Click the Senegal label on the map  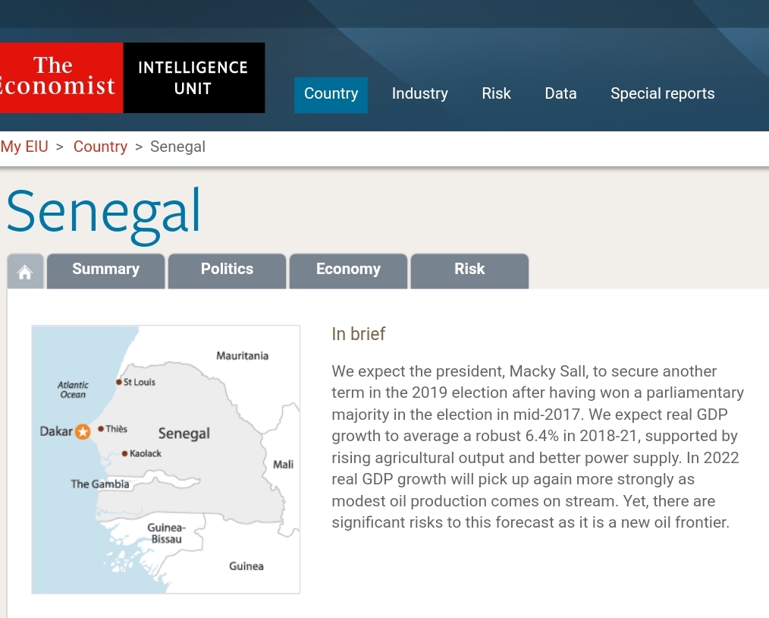[184, 434]
